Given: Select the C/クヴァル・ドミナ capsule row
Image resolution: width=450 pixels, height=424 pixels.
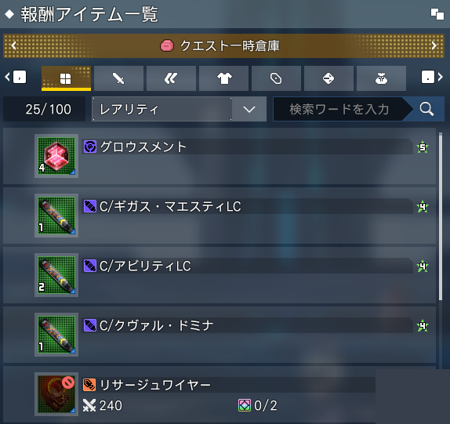Looking at the screenshot, I should tap(220, 335).
